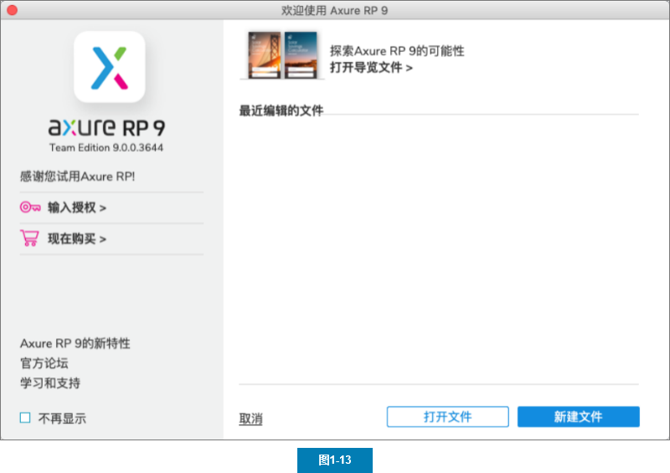Open 打开导览文件 tour file link
Image resolution: width=670 pixels, height=473 pixels.
[x=371, y=68]
